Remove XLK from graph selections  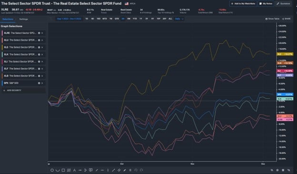42,55
